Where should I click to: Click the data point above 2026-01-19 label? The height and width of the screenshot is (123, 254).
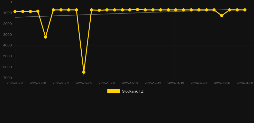click(x=176, y=10)
